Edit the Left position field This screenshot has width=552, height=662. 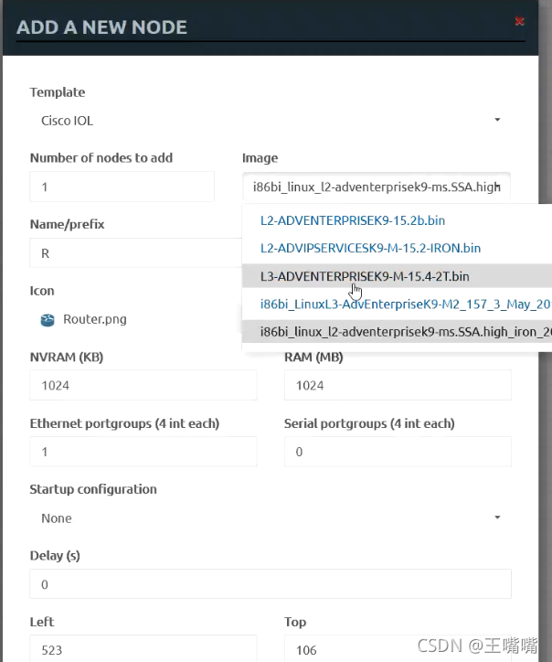pyautogui.click(x=143, y=649)
